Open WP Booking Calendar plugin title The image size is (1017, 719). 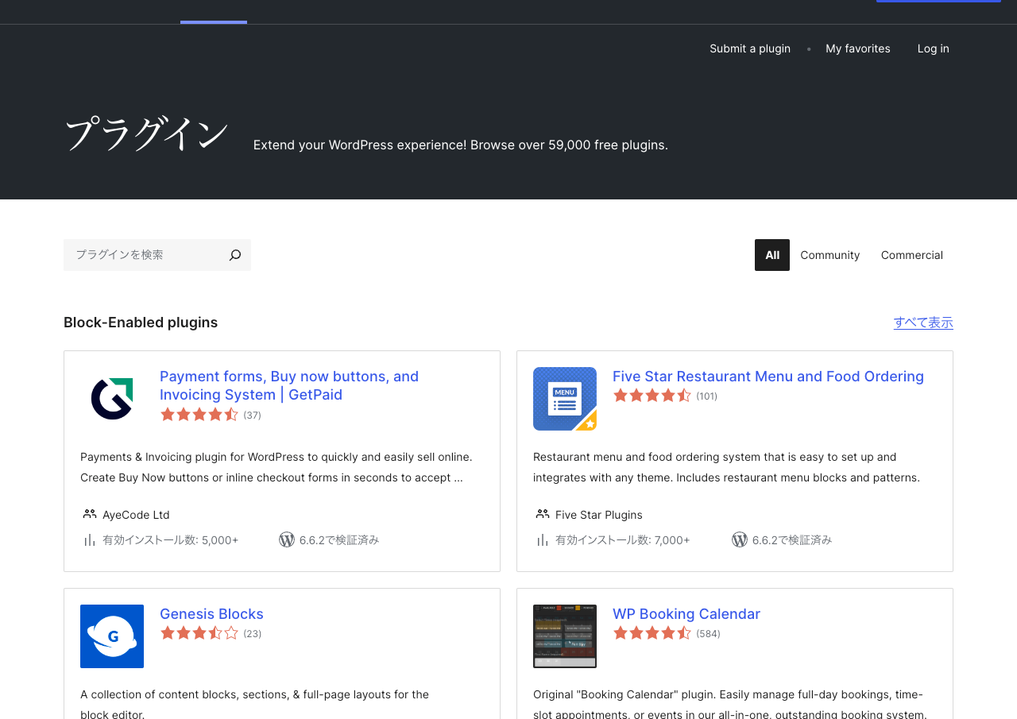(x=686, y=614)
